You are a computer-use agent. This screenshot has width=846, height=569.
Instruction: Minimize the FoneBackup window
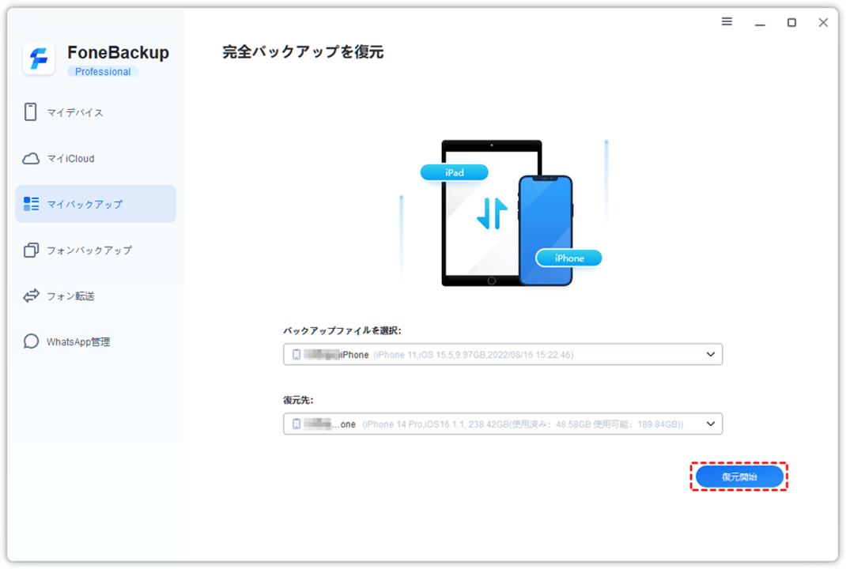pyautogui.click(x=760, y=23)
